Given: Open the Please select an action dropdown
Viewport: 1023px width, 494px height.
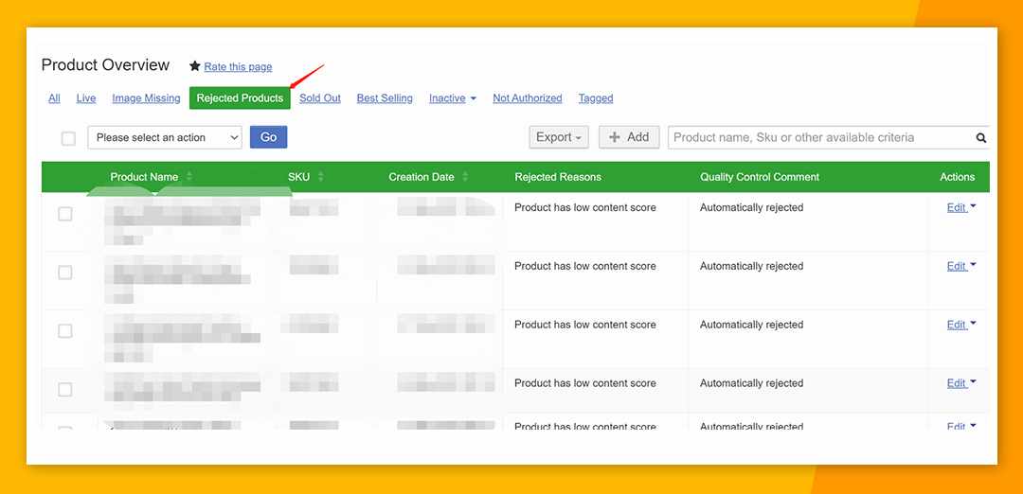Looking at the screenshot, I should pos(165,137).
